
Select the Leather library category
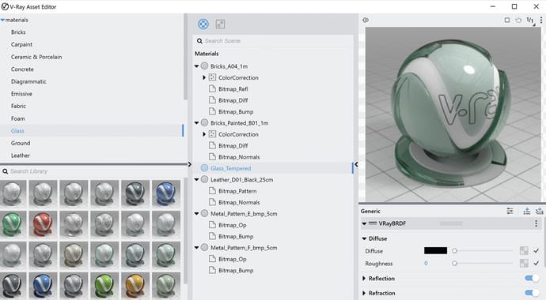(x=21, y=156)
